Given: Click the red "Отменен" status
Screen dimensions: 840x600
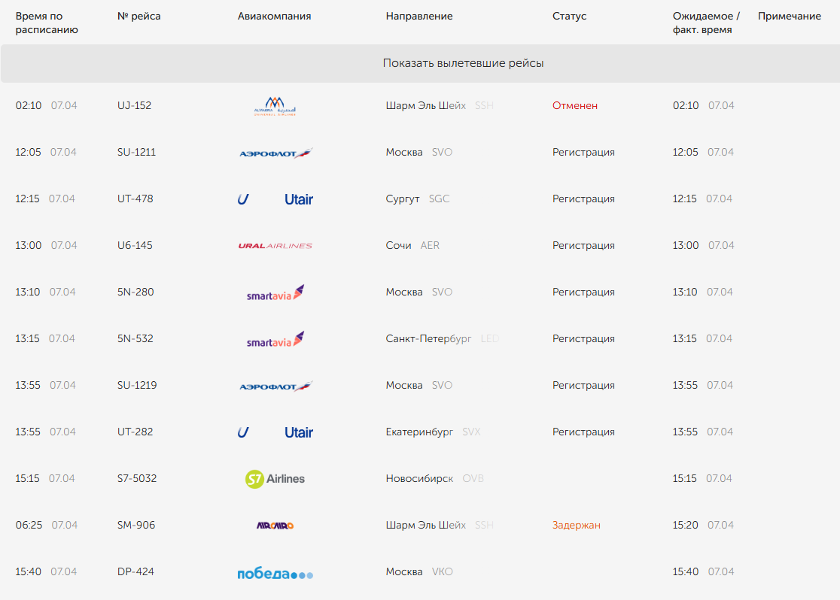Looking at the screenshot, I should pos(575,106).
